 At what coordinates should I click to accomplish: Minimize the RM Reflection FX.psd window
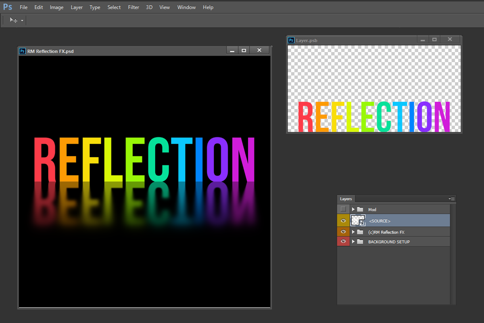[x=232, y=50]
